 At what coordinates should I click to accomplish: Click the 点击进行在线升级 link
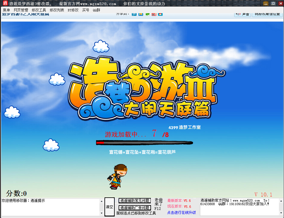(x=182, y=213)
